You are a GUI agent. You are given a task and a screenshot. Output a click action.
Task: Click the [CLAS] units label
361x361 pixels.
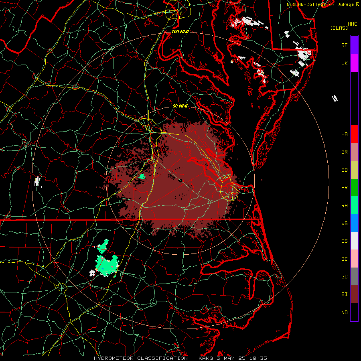coord(339,28)
